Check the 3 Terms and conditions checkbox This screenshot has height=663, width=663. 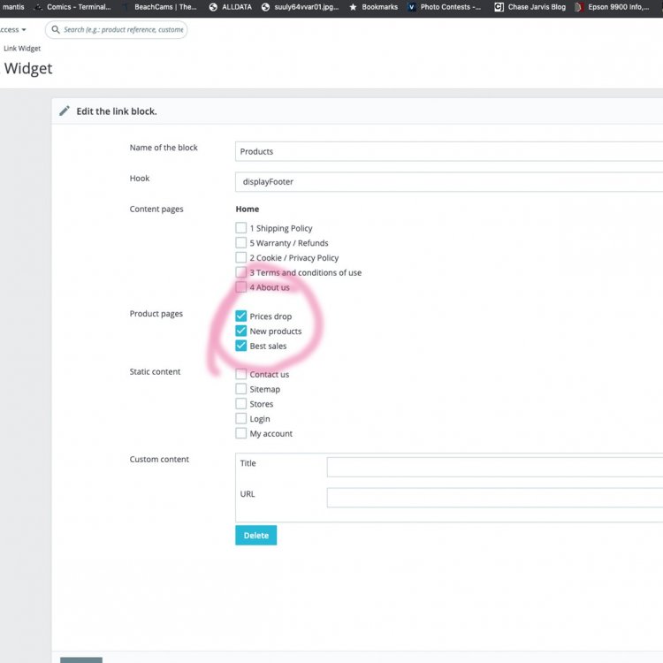click(x=241, y=272)
